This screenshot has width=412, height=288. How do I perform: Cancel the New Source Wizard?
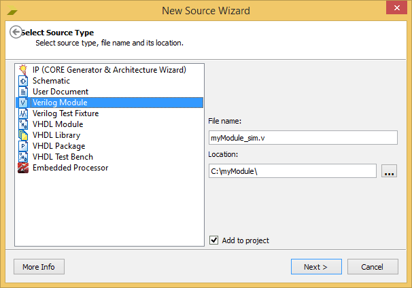coord(373,267)
